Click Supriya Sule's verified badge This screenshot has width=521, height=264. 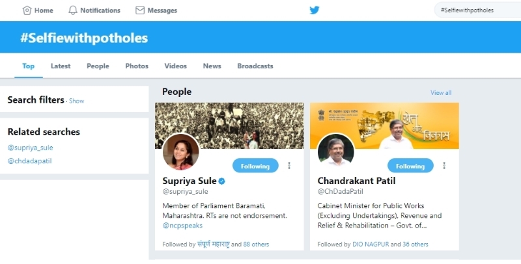pyautogui.click(x=221, y=181)
